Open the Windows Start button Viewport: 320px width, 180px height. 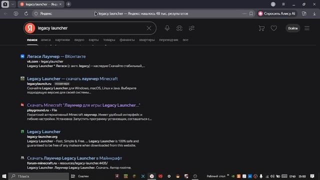click(x=4, y=176)
